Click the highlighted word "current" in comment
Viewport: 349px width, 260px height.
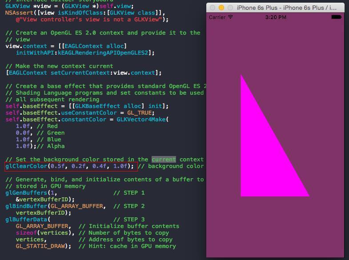164,160
